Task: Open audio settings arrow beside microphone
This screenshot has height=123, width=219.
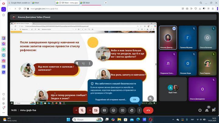Action: click(x=76, y=110)
